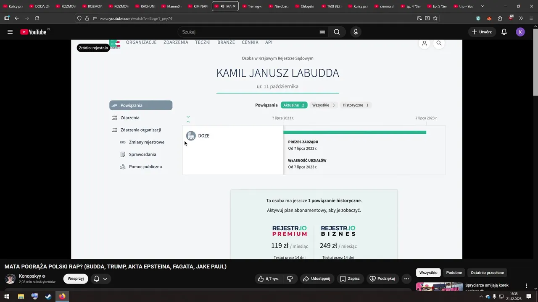Click the Wesprzyj join button
538x302 pixels.
click(x=76, y=279)
